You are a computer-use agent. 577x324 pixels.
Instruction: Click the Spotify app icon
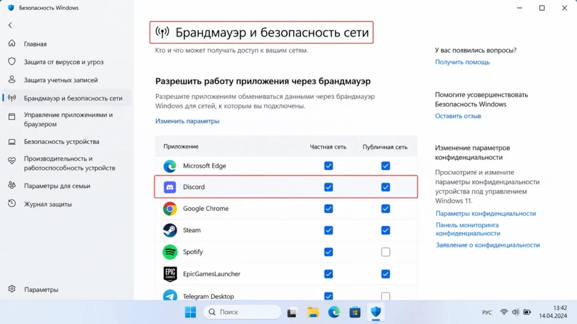click(170, 252)
